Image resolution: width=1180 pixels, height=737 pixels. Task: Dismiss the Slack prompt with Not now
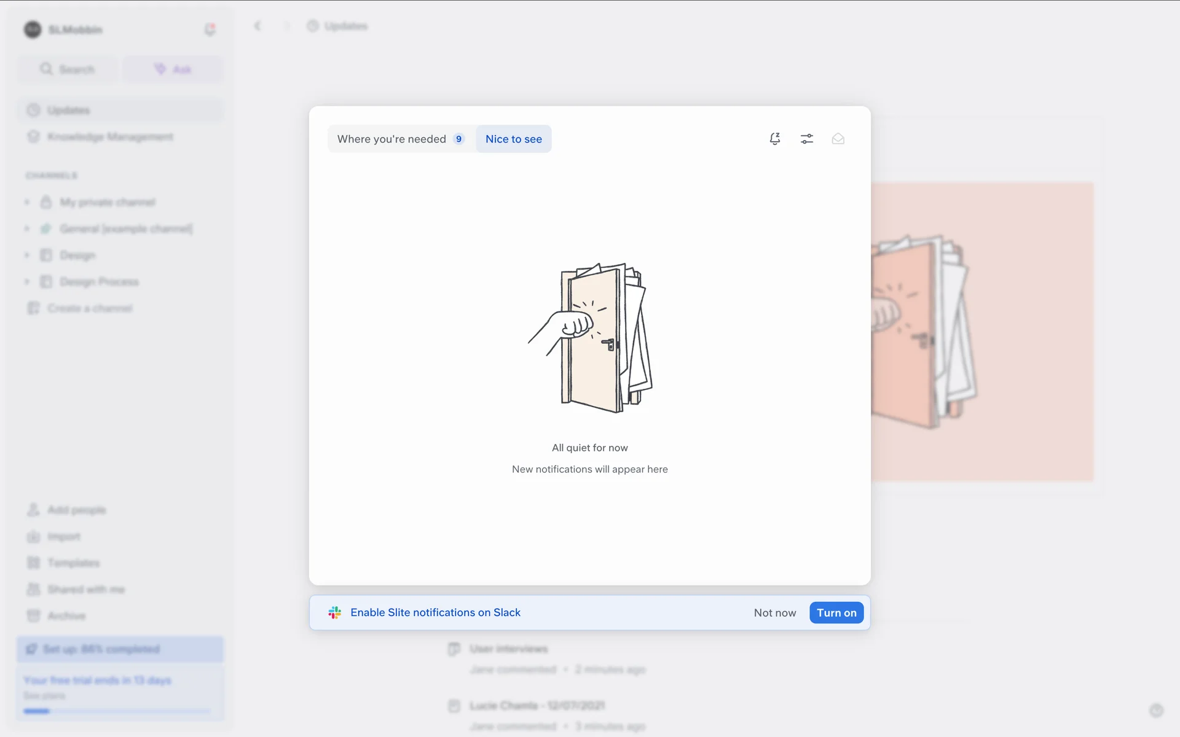(774, 612)
